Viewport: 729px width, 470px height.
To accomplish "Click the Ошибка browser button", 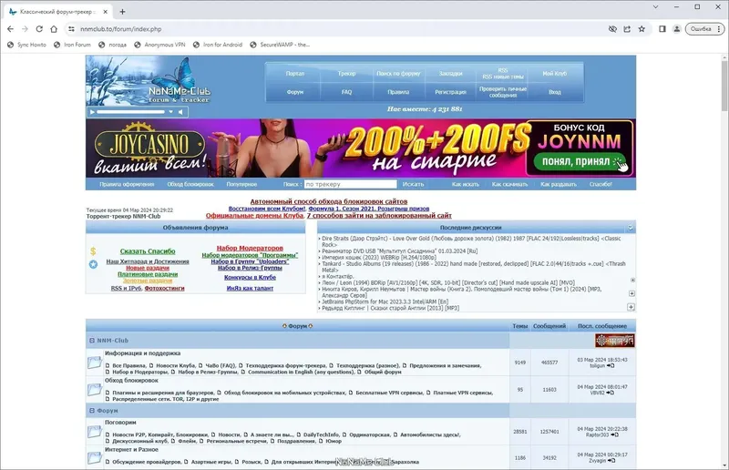I will click(x=704, y=29).
